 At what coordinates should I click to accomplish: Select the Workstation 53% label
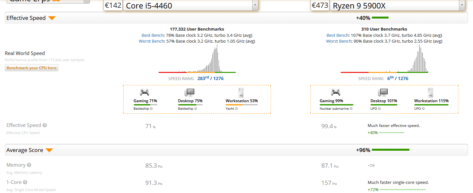point(242,101)
